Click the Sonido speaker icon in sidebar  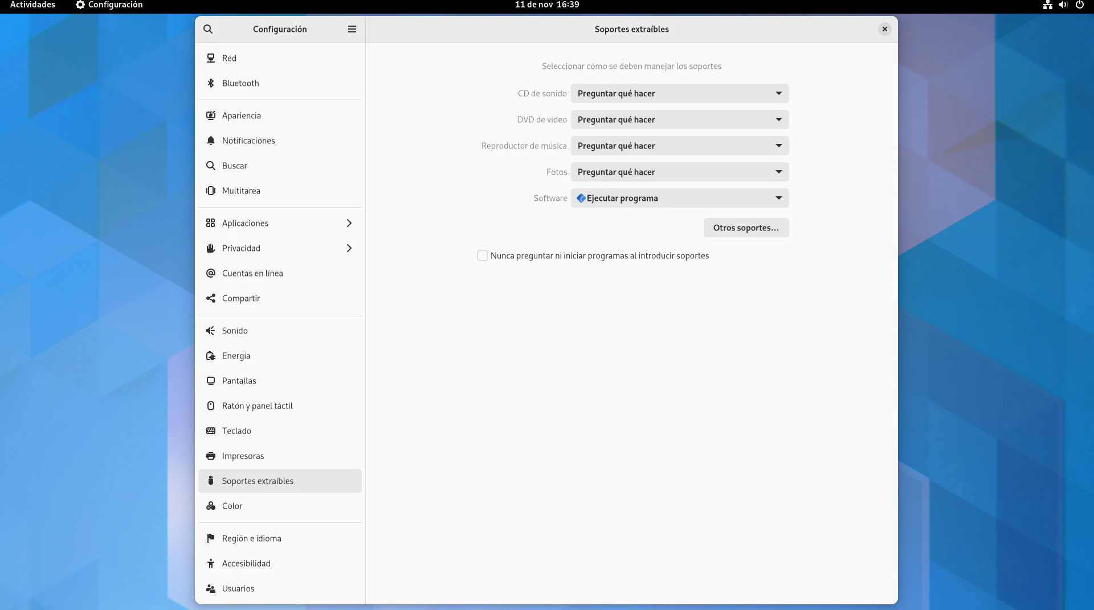pos(211,331)
